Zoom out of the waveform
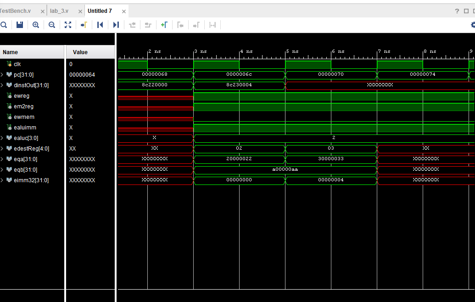The height and width of the screenshot is (302, 475). click(52, 25)
